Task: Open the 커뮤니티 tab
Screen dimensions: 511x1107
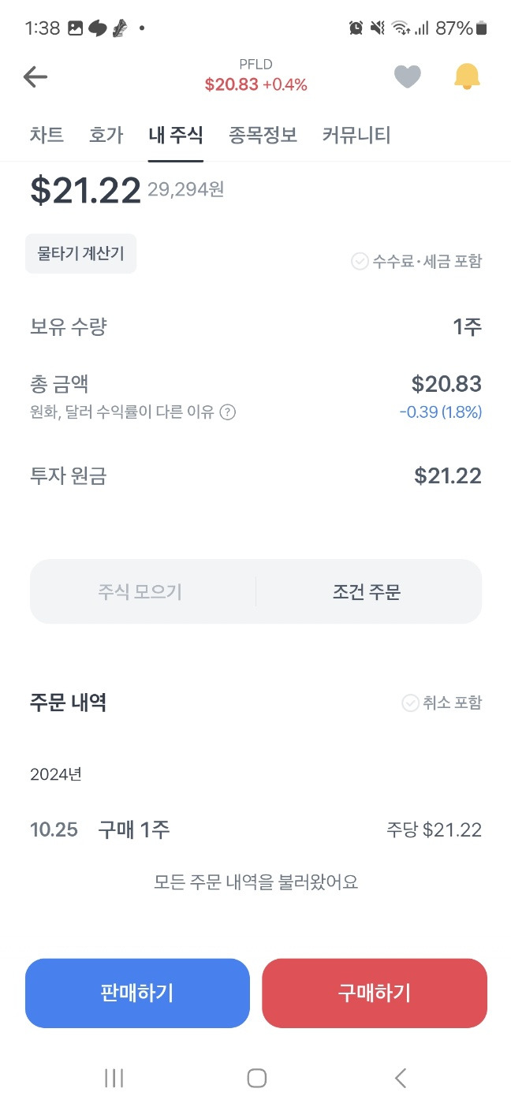Action: pyautogui.click(x=356, y=135)
